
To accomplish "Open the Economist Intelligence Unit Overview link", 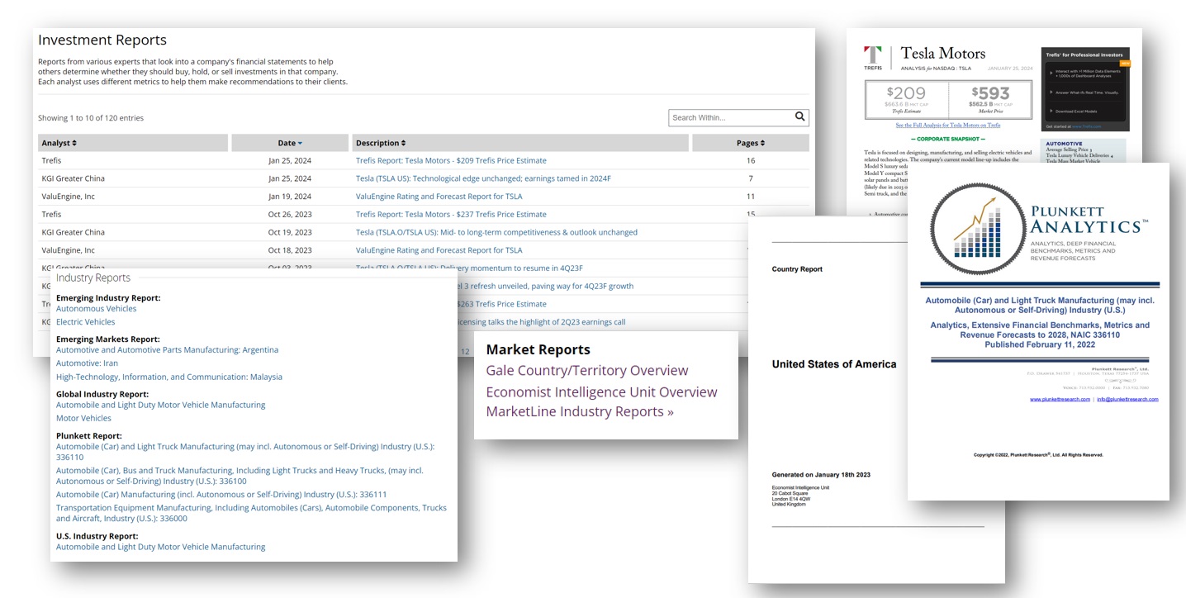I will [x=601, y=392].
